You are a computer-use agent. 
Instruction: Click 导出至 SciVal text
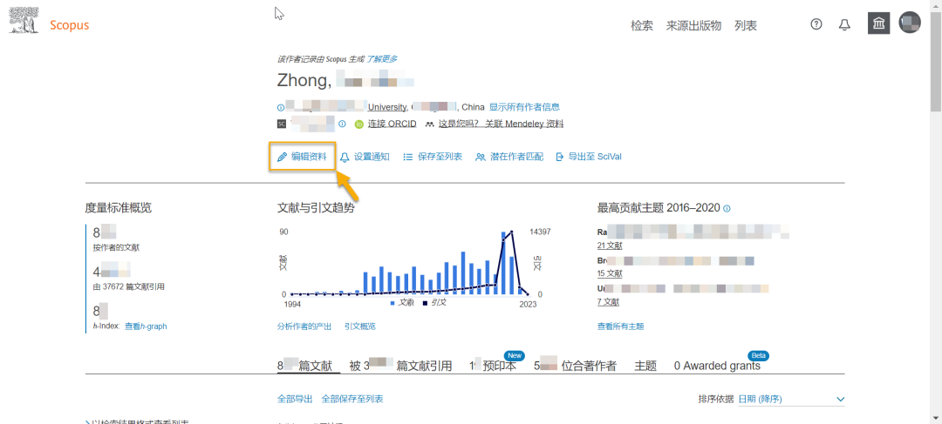click(595, 157)
